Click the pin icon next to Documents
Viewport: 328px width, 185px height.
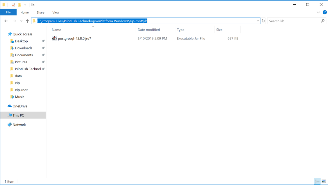click(43, 55)
